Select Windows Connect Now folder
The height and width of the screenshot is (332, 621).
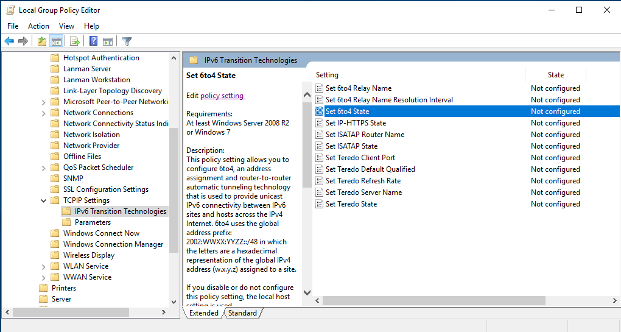102,233
